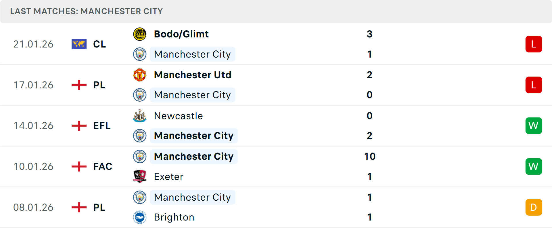Open the Newcastle team link

(x=178, y=116)
